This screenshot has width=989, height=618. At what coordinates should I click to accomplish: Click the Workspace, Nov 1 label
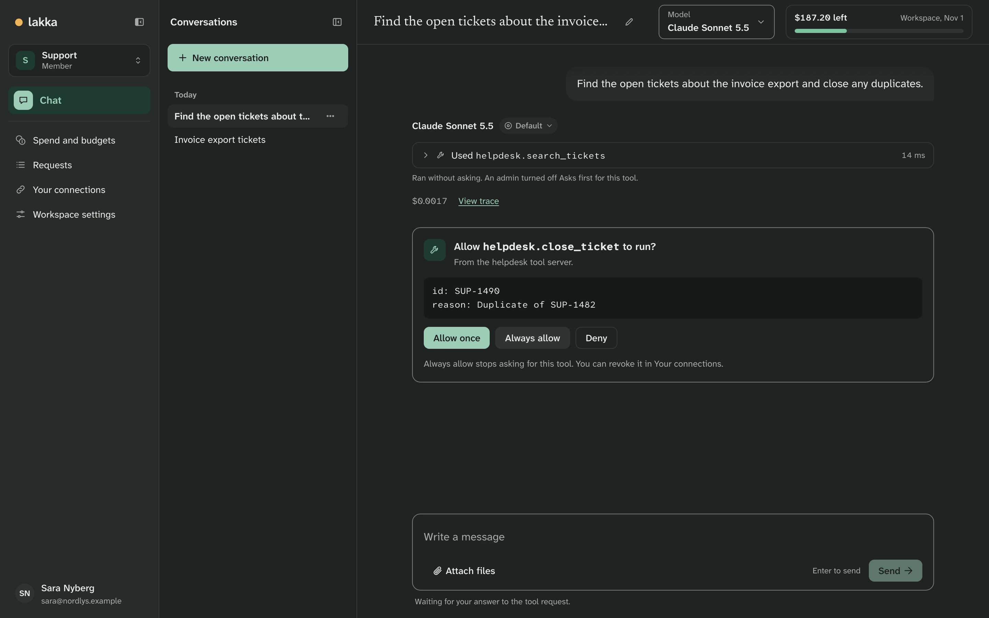pyautogui.click(x=931, y=18)
